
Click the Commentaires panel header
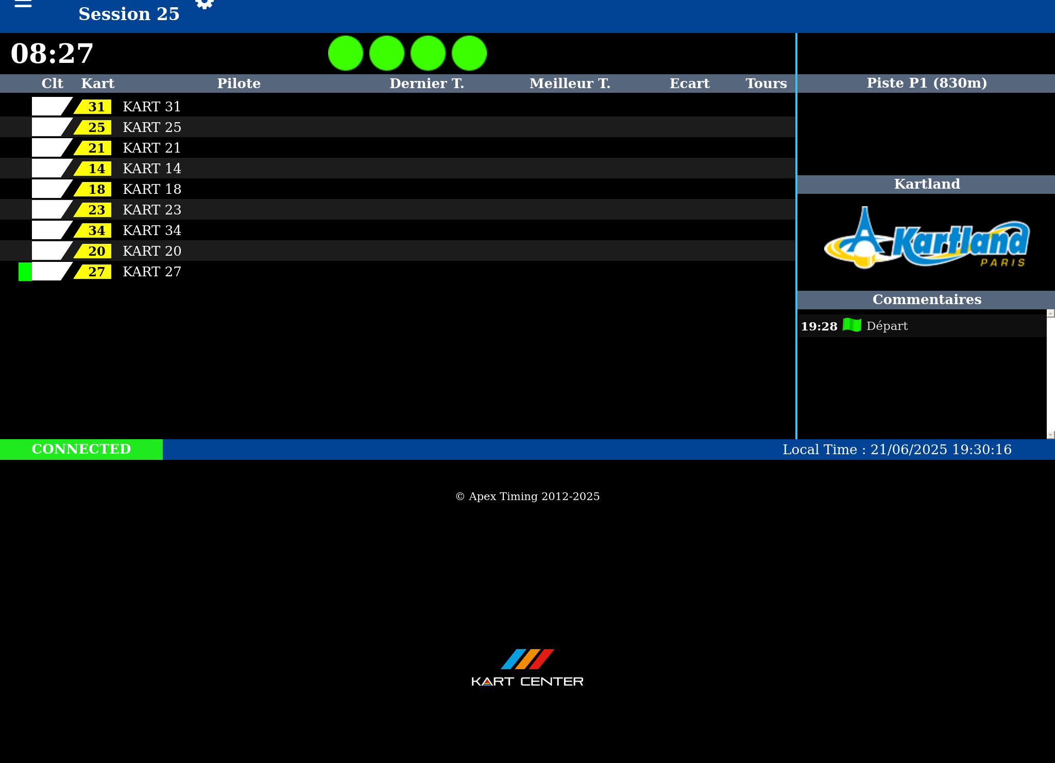pos(926,300)
